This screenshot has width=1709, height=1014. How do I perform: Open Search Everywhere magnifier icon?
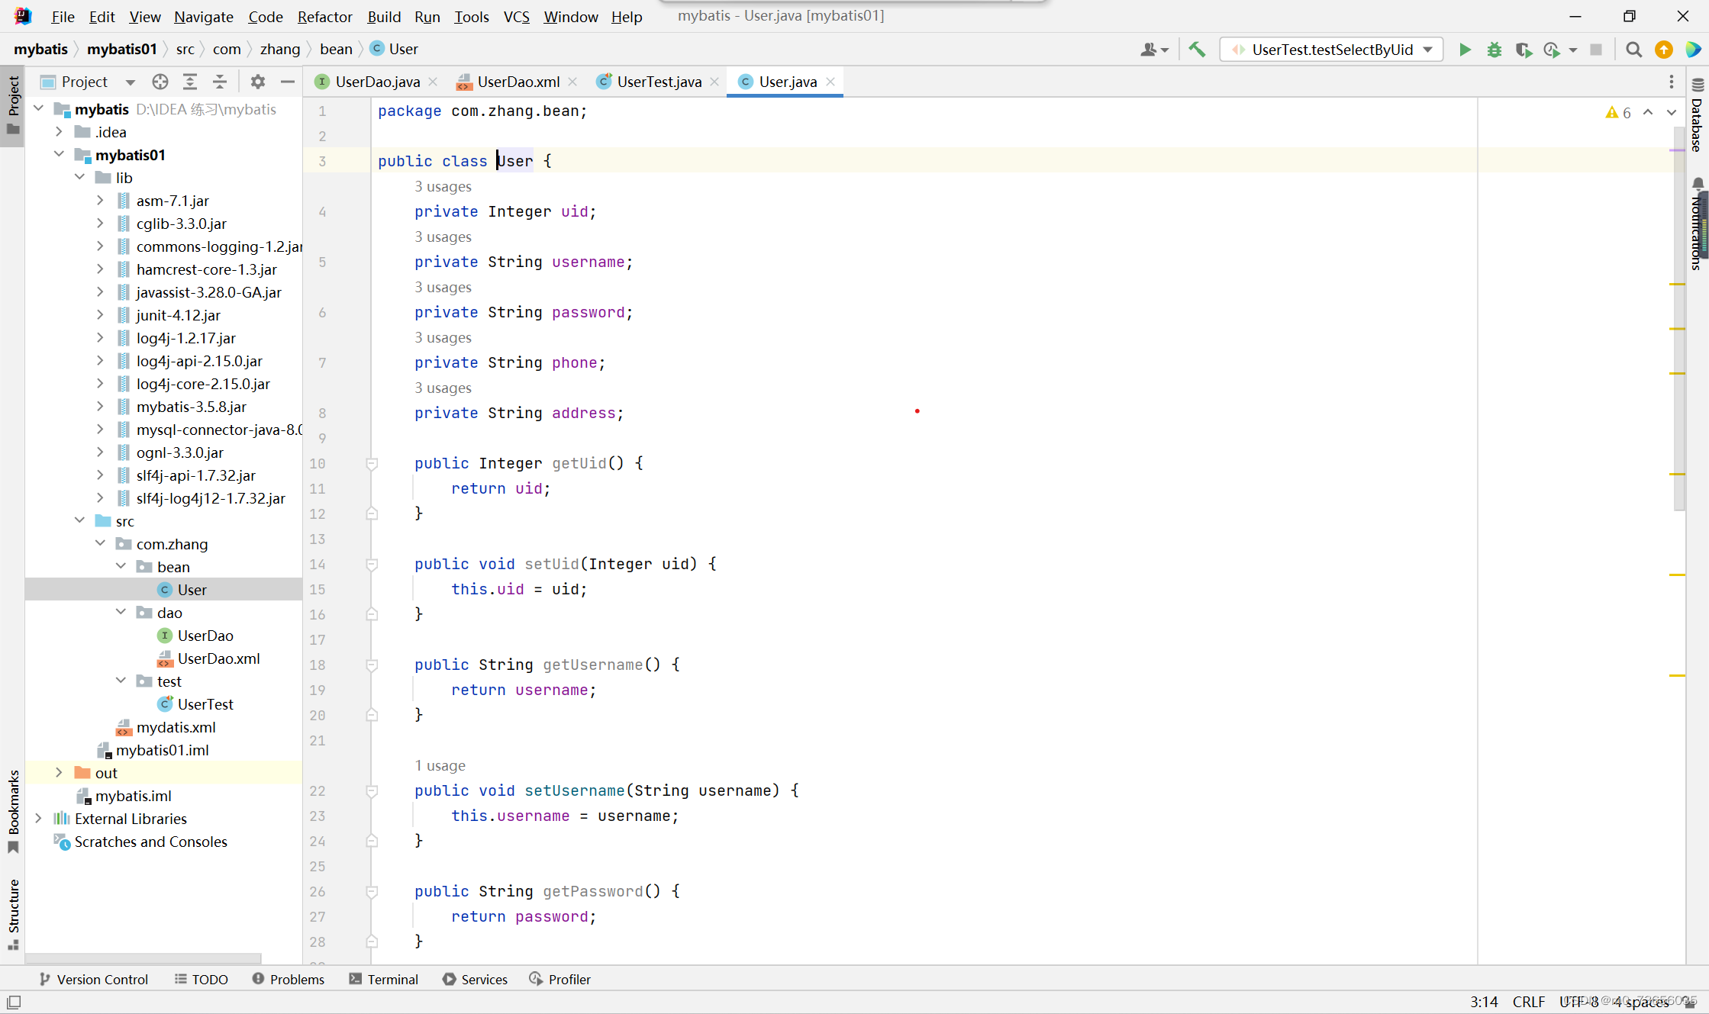pos(1633,50)
